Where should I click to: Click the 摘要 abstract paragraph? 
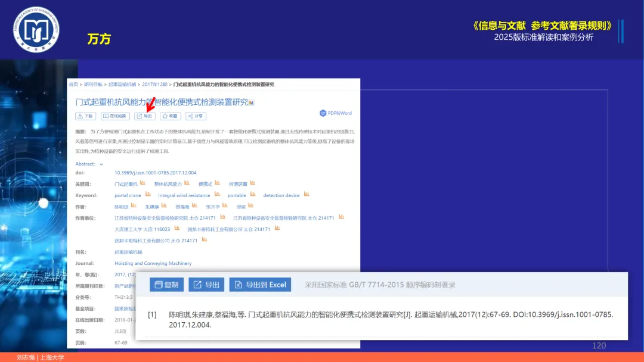pos(215,142)
